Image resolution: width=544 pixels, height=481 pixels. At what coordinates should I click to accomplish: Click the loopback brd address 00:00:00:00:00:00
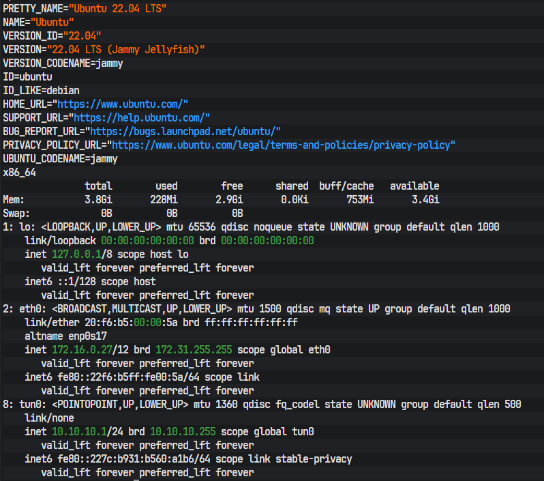point(267,241)
